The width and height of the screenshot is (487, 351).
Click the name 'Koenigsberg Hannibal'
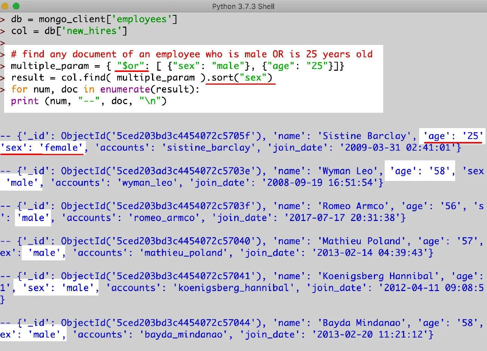tap(378, 276)
